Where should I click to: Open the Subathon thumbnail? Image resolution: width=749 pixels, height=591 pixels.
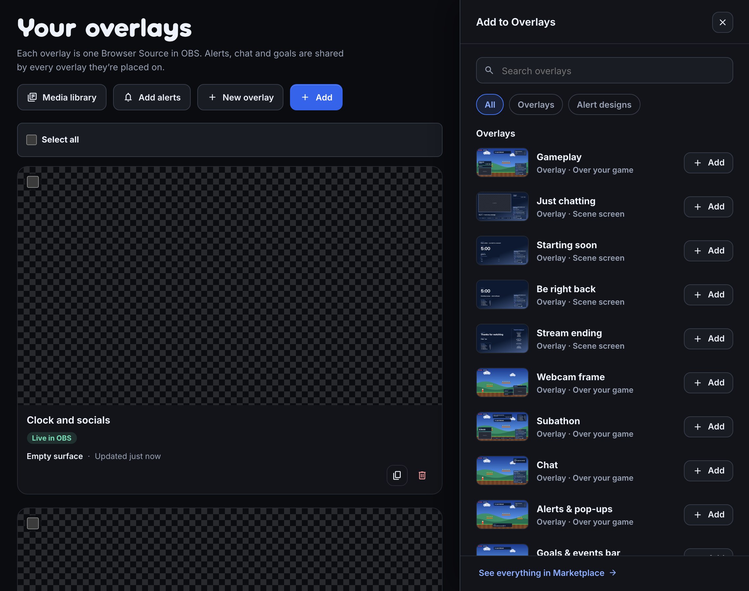tap(502, 426)
